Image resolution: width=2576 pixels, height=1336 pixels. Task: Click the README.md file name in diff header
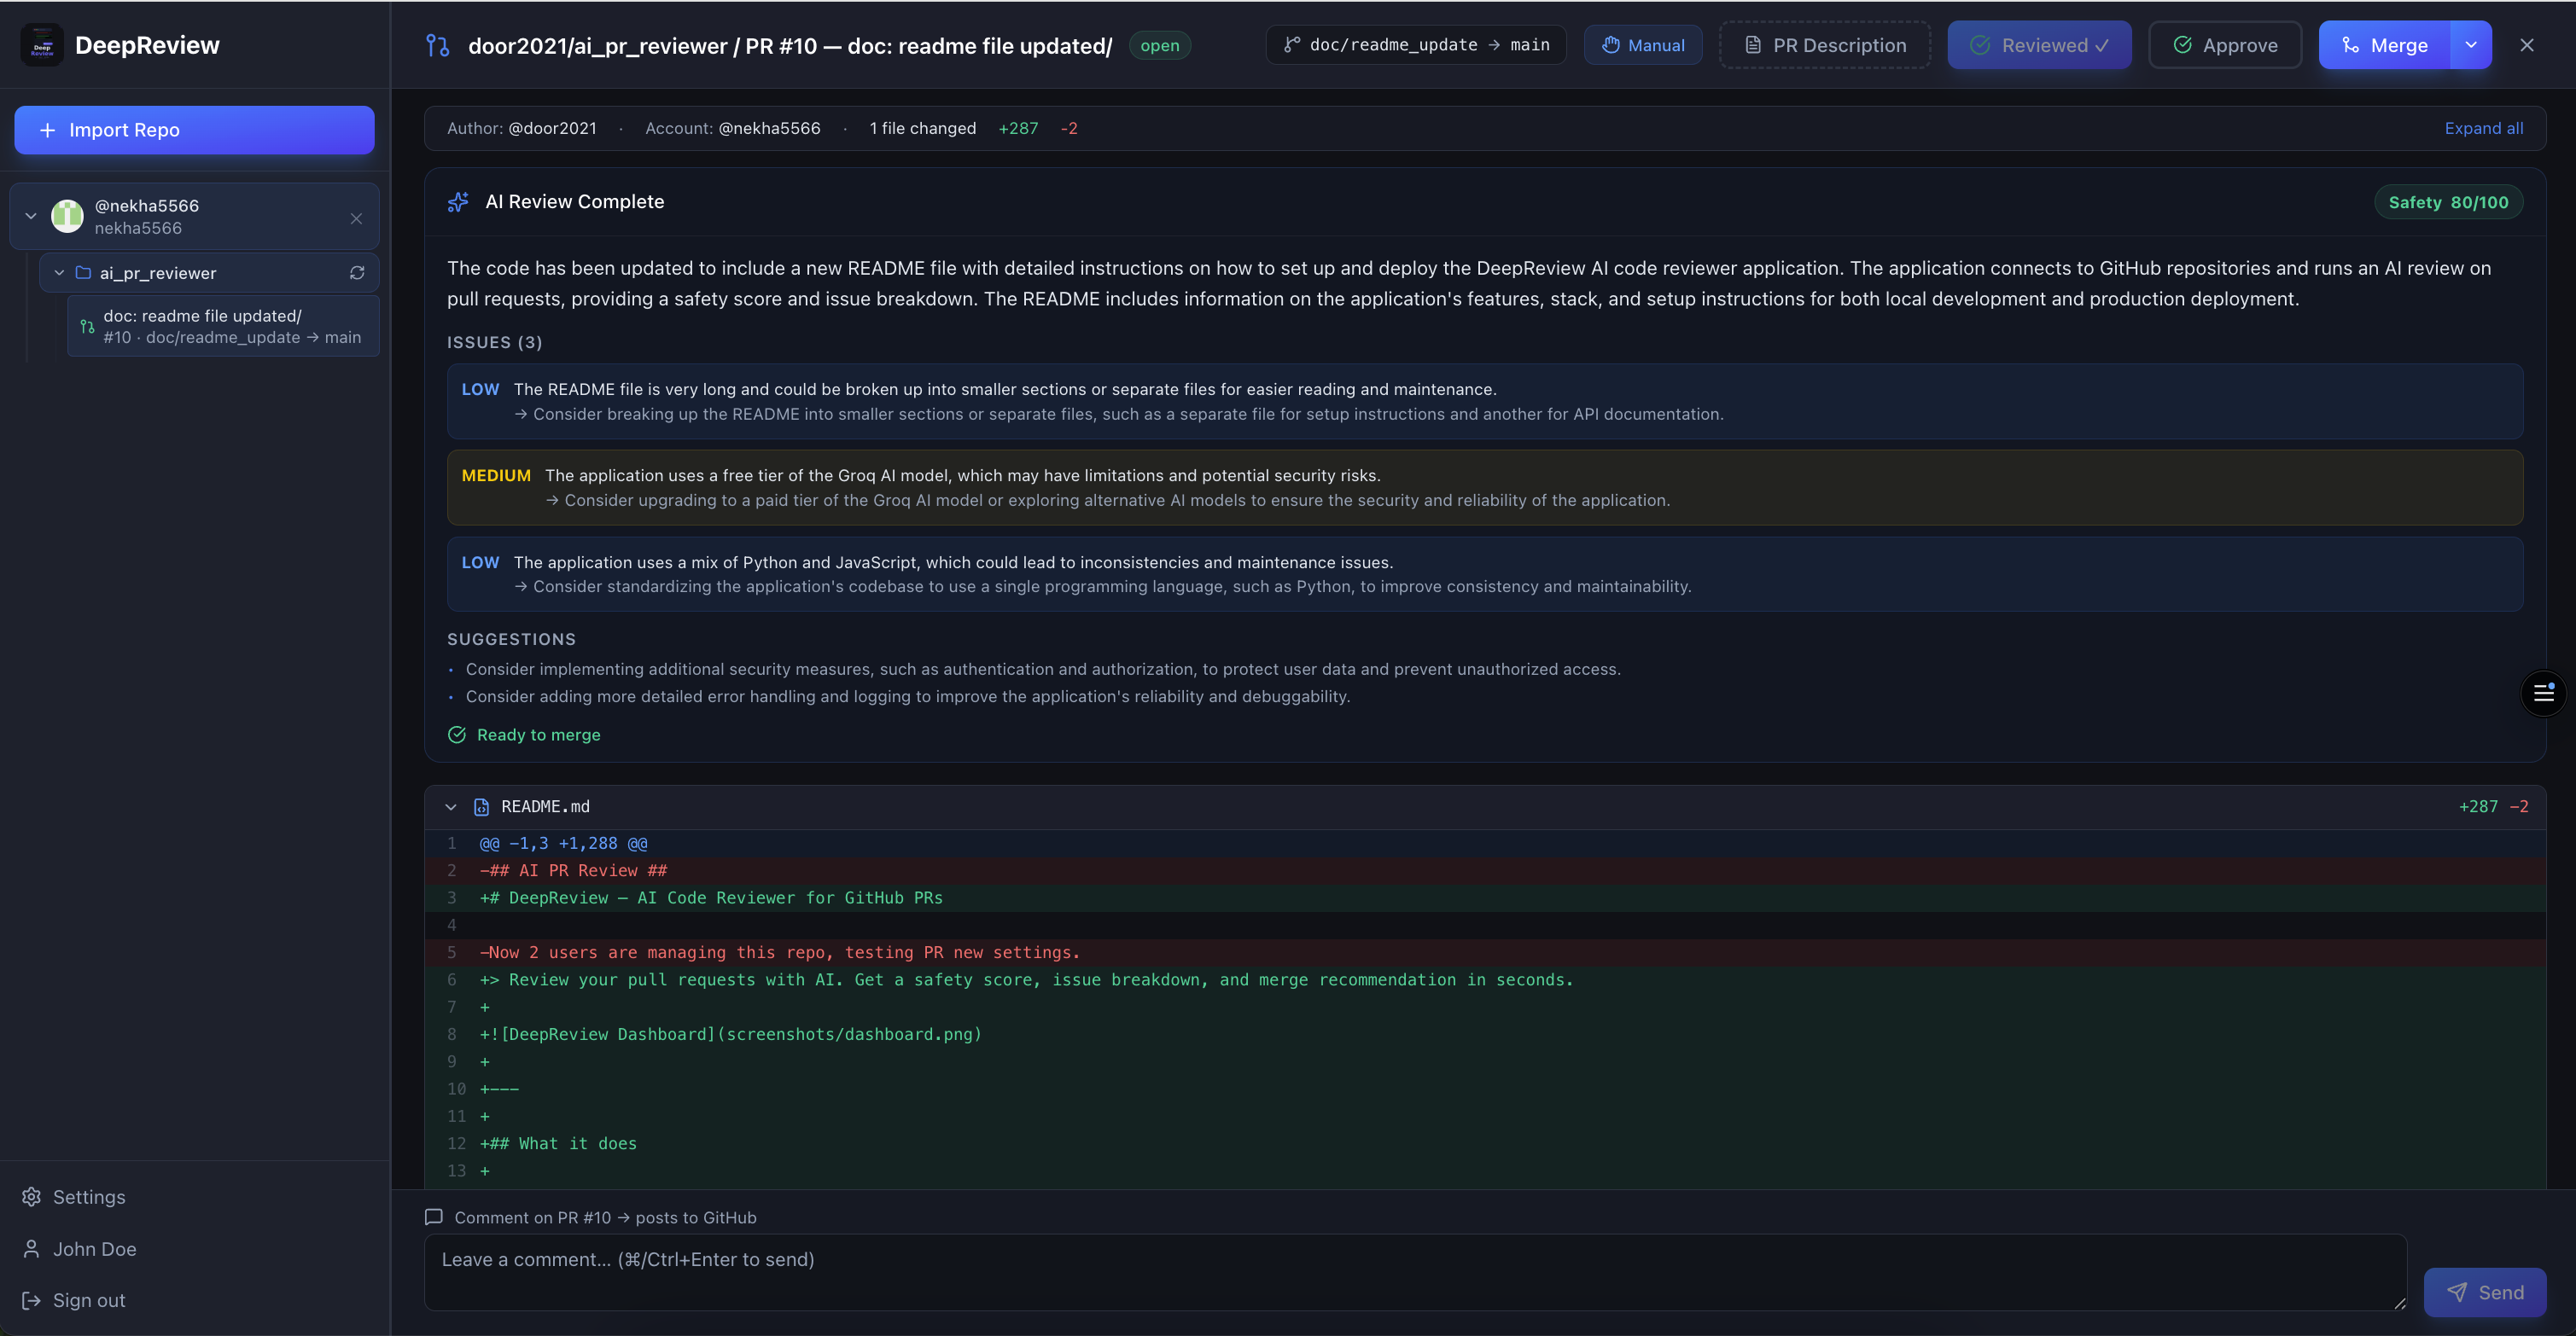[x=545, y=806]
